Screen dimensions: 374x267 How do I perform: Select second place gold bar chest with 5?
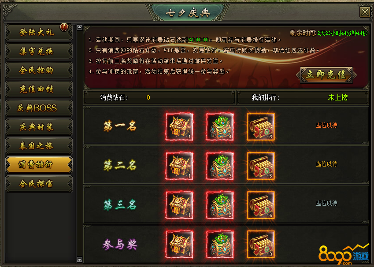coord(261,166)
